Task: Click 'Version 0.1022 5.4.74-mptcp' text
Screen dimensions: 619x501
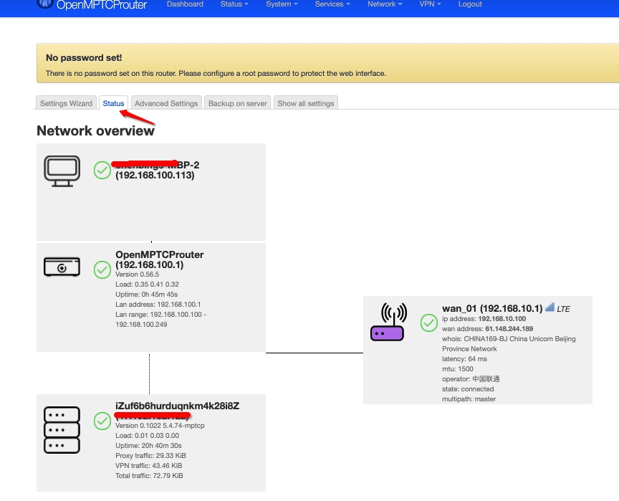Action: (x=160, y=425)
